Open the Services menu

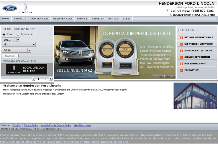pos(98,19)
